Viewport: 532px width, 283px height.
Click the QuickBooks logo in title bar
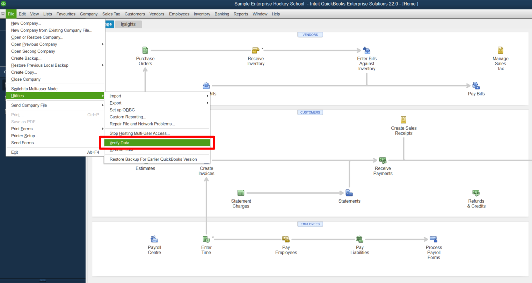coord(3,3)
